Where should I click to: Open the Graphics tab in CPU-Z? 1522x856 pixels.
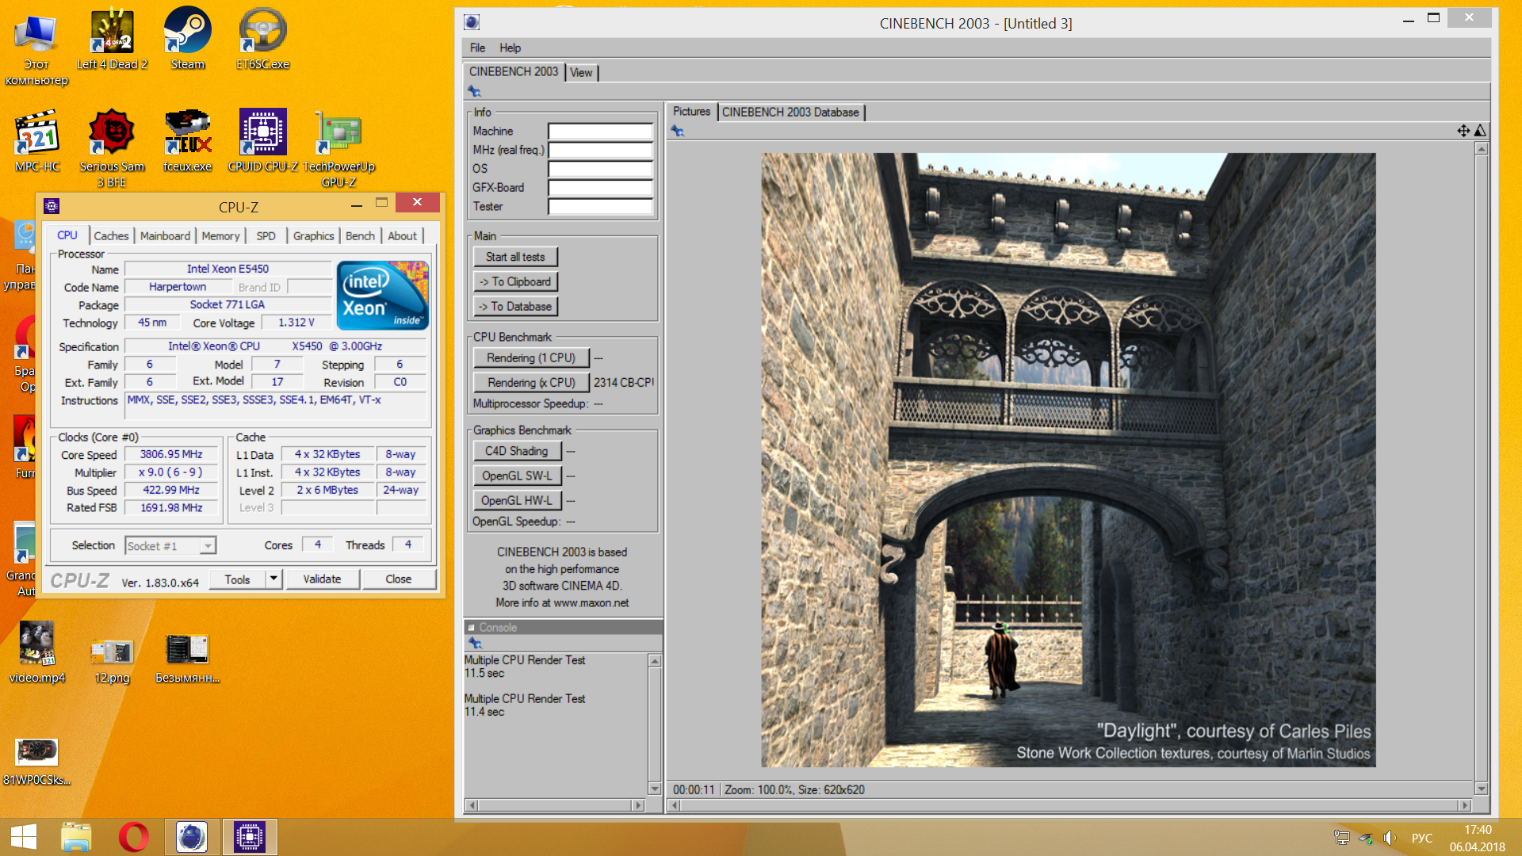click(x=314, y=235)
